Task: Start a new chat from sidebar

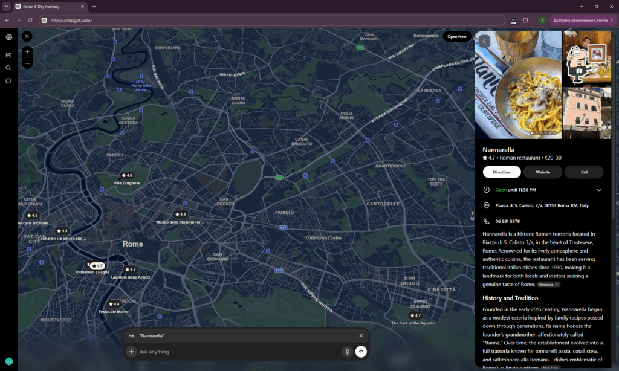Action: coord(8,55)
